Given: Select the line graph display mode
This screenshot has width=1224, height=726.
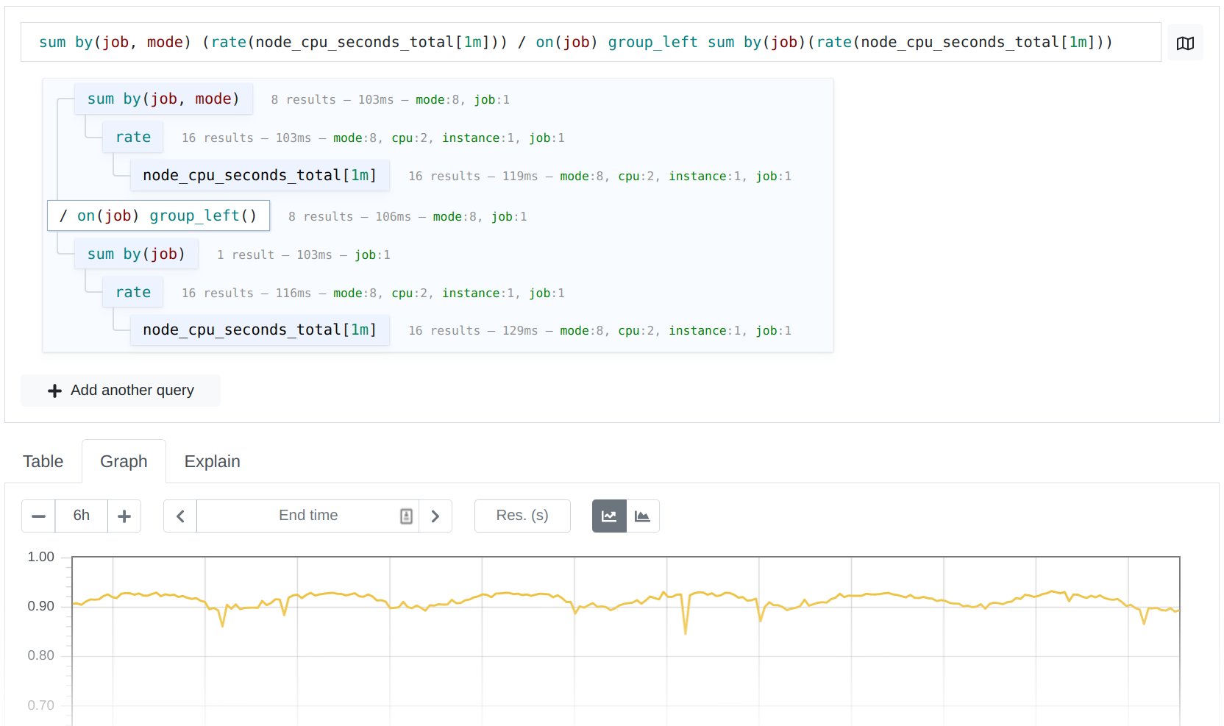Looking at the screenshot, I should [x=608, y=516].
